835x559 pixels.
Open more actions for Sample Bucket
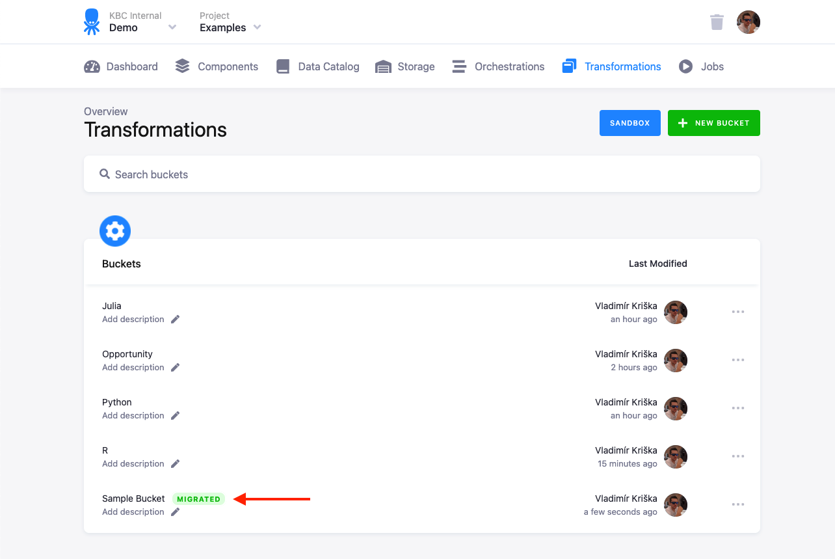pyautogui.click(x=737, y=504)
